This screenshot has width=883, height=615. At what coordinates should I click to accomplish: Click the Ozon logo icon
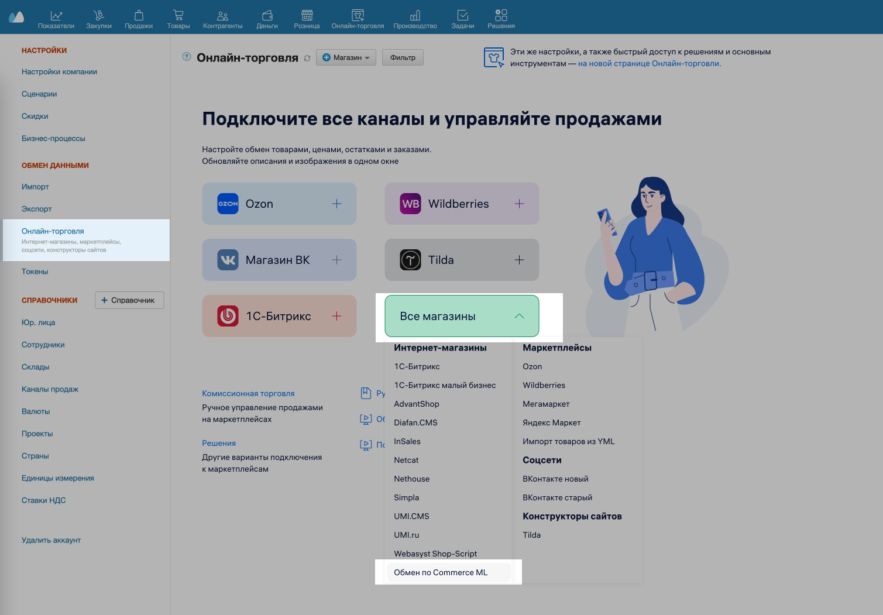[x=228, y=204]
